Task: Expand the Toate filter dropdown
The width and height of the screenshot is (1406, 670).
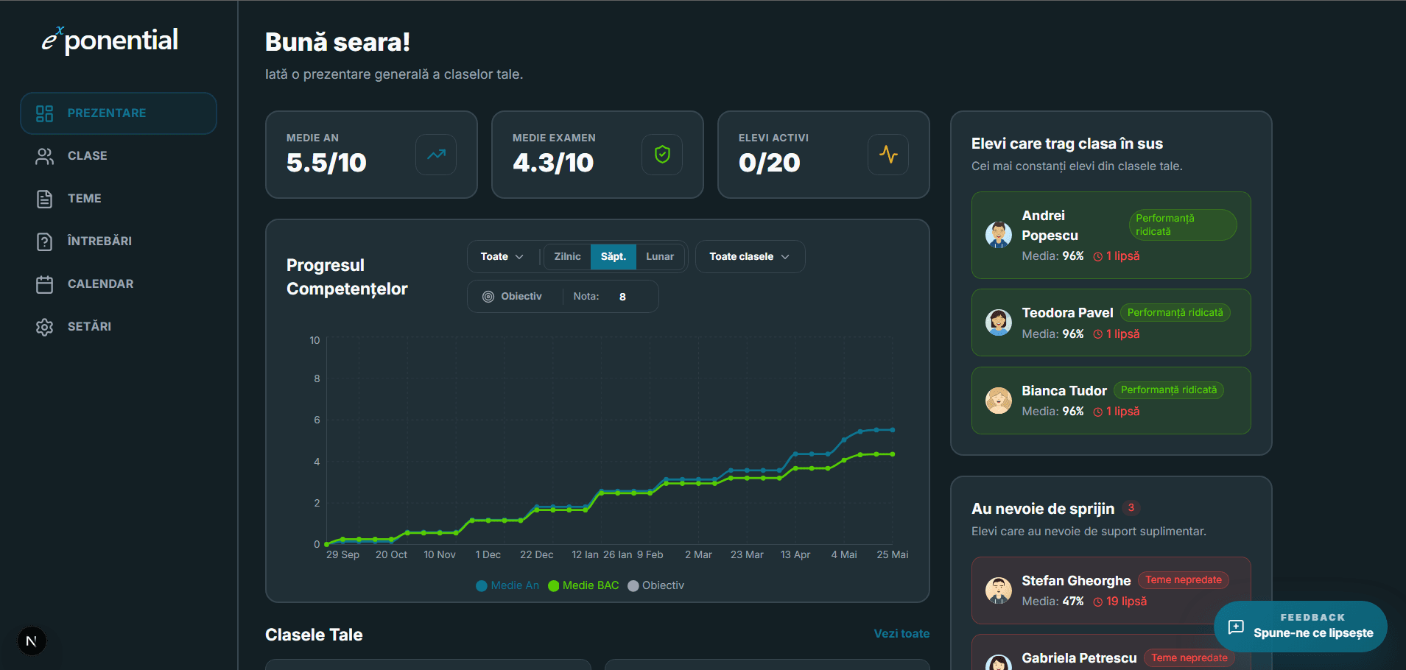Action: click(502, 257)
